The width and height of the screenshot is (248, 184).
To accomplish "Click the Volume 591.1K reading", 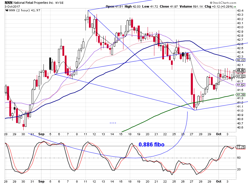I will click(x=191, y=7).
